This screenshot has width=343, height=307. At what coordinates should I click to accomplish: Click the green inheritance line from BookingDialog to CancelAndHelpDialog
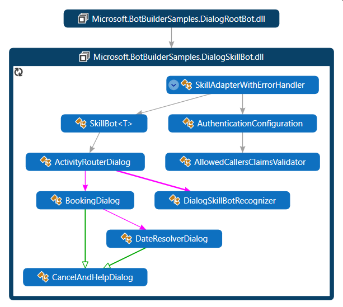pyautogui.click(x=85, y=237)
